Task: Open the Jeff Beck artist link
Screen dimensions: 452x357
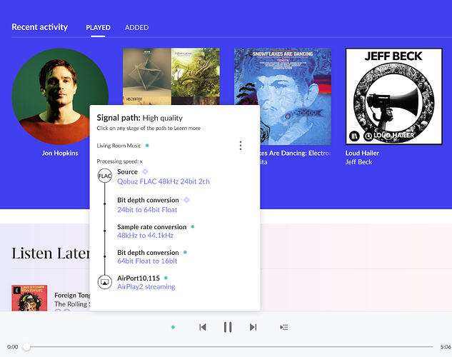Action: (x=358, y=162)
